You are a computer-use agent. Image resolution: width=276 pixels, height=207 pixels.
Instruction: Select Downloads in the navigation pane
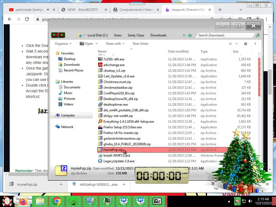tap(72, 65)
